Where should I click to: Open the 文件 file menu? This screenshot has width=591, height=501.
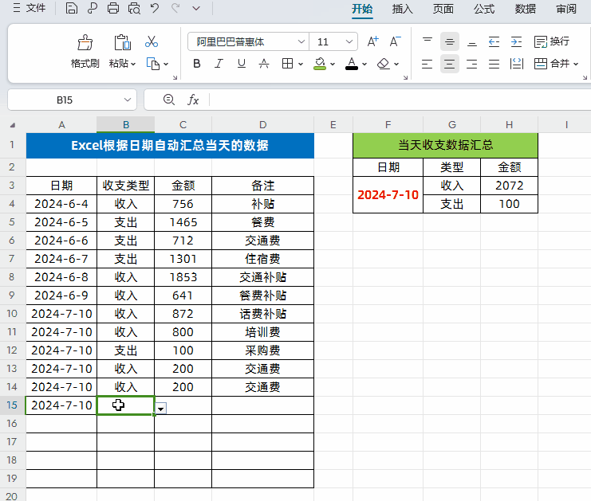pyautogui.click(x=30, y=8)
